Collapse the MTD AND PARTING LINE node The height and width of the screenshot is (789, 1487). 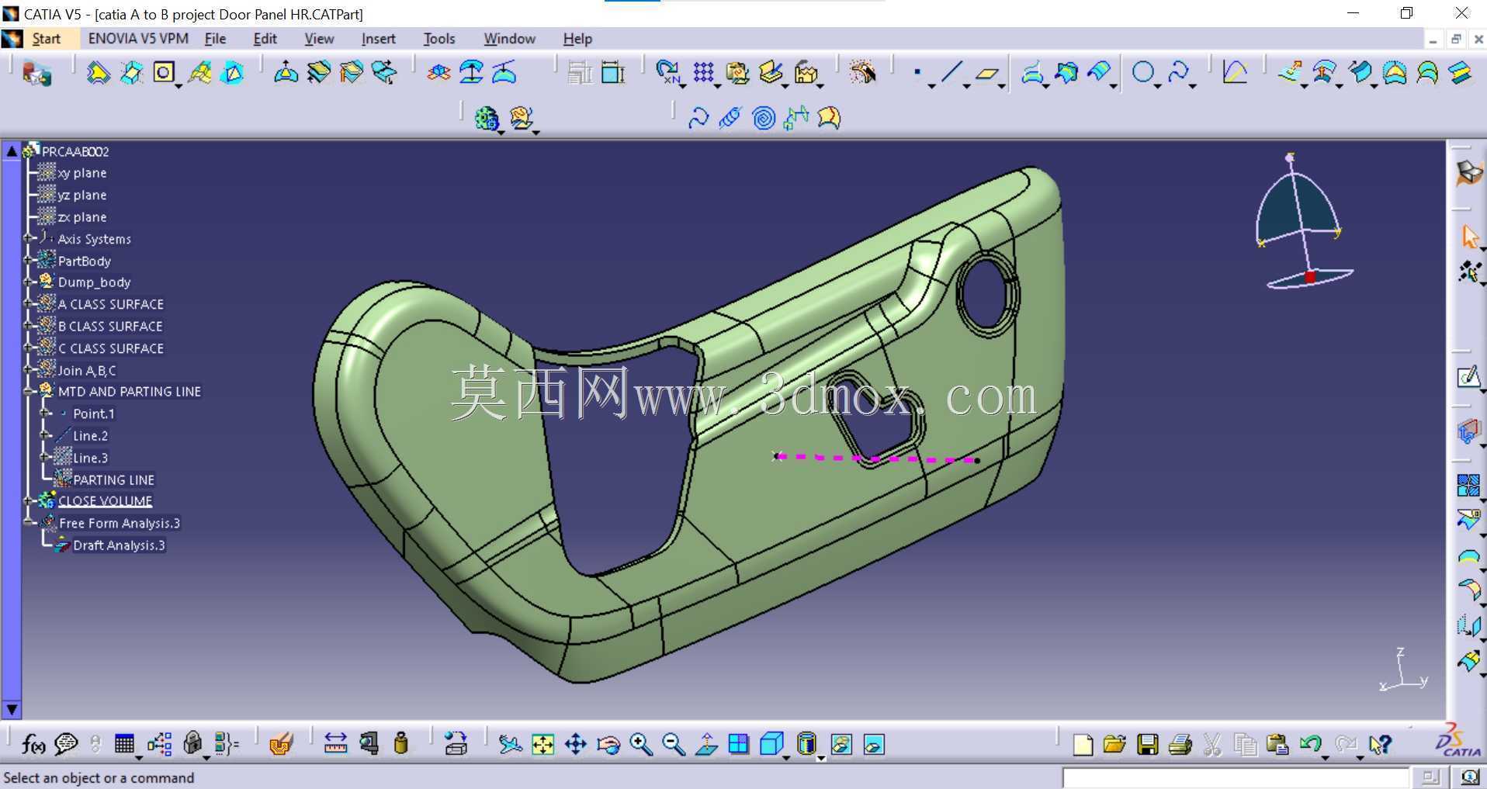(29, 392)
